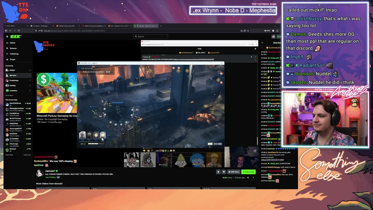Image resolution: width=373 pixels, height=210 pixels.
Task: Click the VPN indicator in browser toolbar
Action: coord(267,31)
